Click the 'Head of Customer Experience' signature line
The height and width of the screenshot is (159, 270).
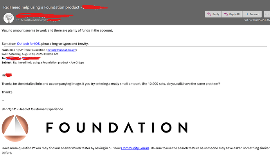[32, 109]
